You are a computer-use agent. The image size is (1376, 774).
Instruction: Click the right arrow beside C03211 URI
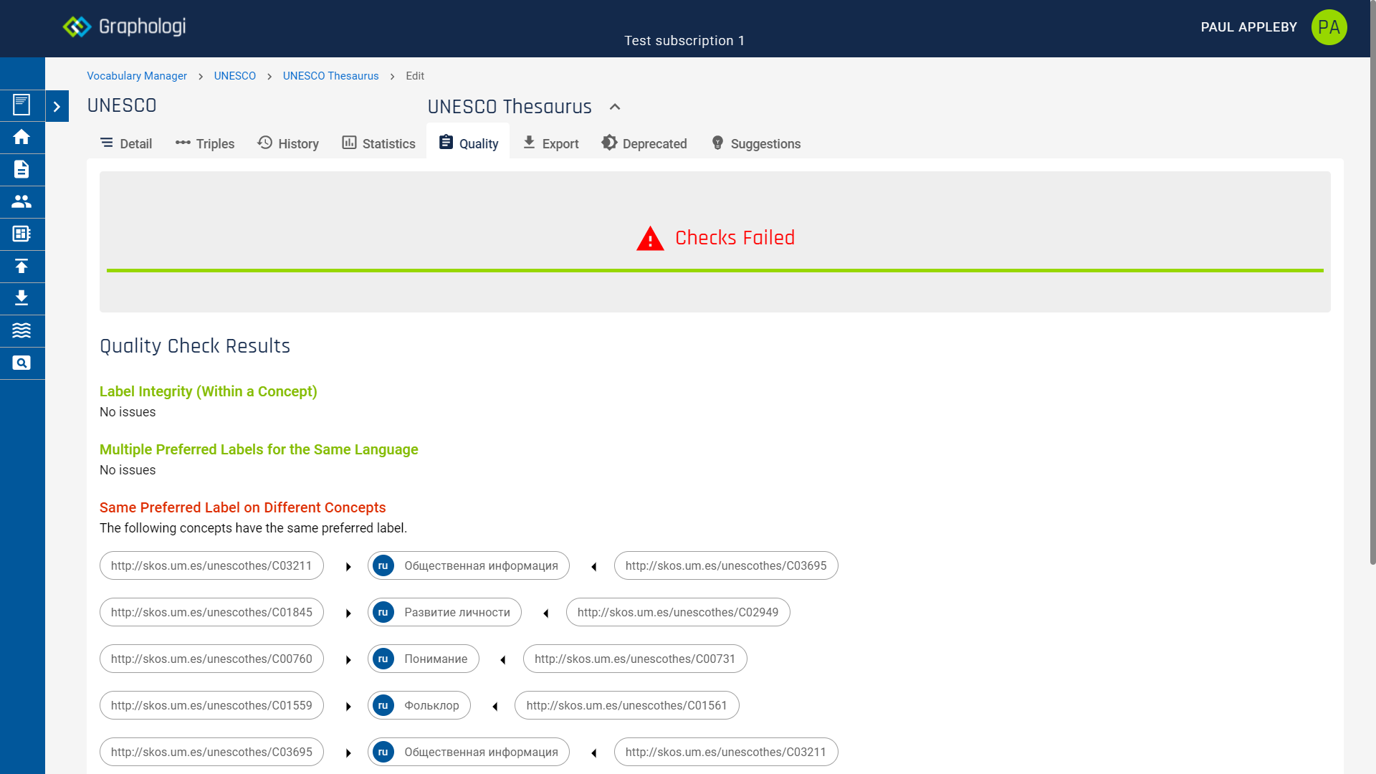coord(348,566)
